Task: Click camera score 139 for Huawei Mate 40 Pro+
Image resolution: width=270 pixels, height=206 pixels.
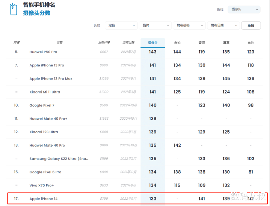Action: point(153,119)
